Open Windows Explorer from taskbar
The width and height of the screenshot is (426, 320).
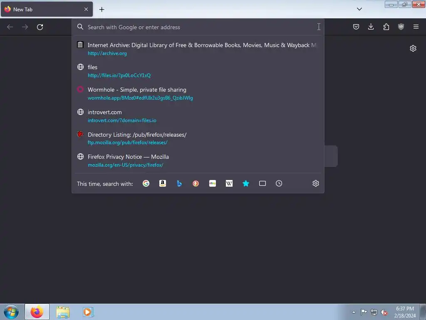63,312
